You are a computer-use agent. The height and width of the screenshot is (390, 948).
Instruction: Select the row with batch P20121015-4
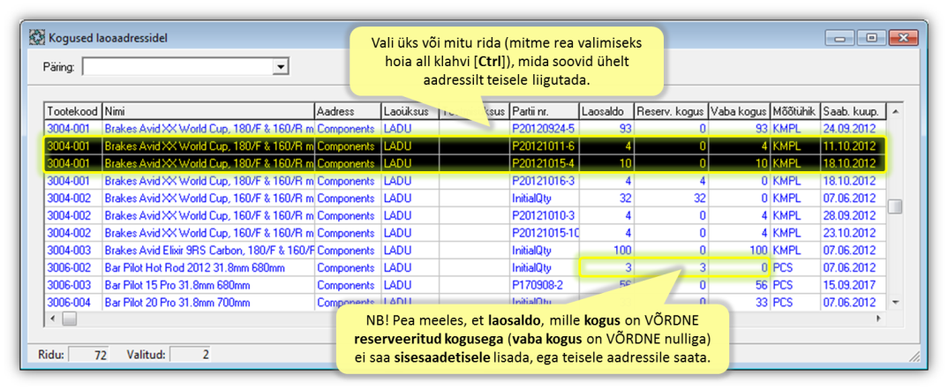tap(465, 163)
